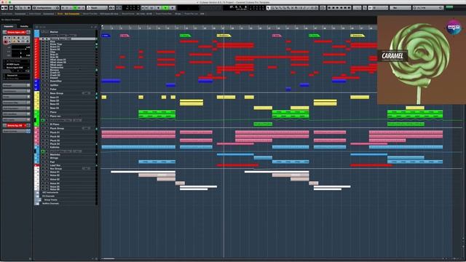Toggle global Read automation (green R)
This screenshot has width=466, height=262.
(x=75, y=8)
